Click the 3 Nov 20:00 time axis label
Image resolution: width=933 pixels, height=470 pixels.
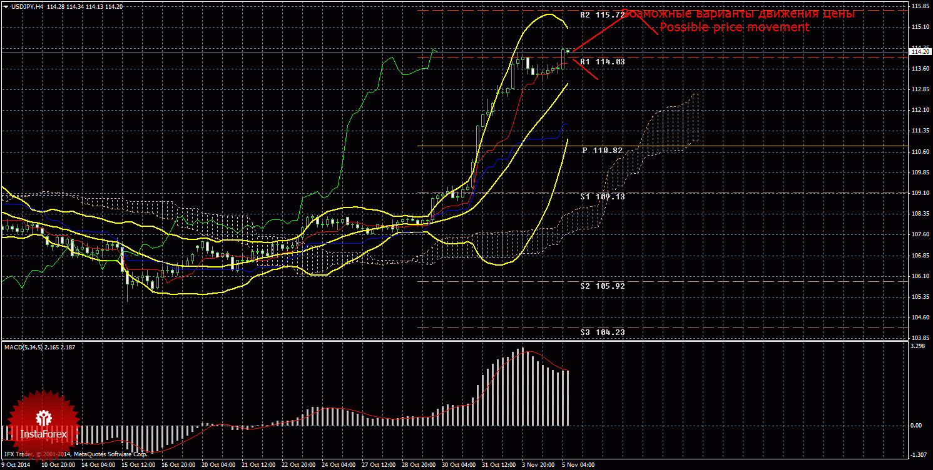pos(538,465)
